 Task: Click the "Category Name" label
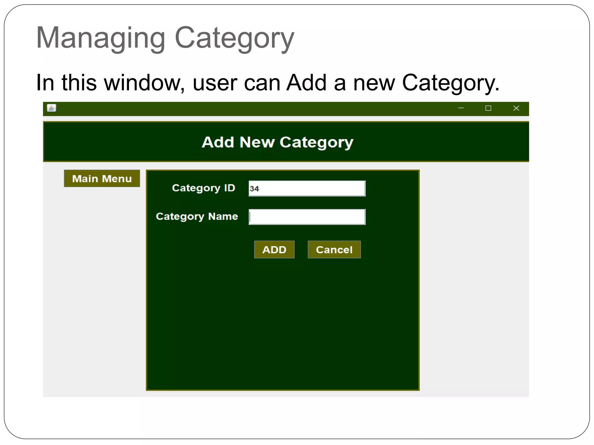pyautogui.click(x=197, y=216)
